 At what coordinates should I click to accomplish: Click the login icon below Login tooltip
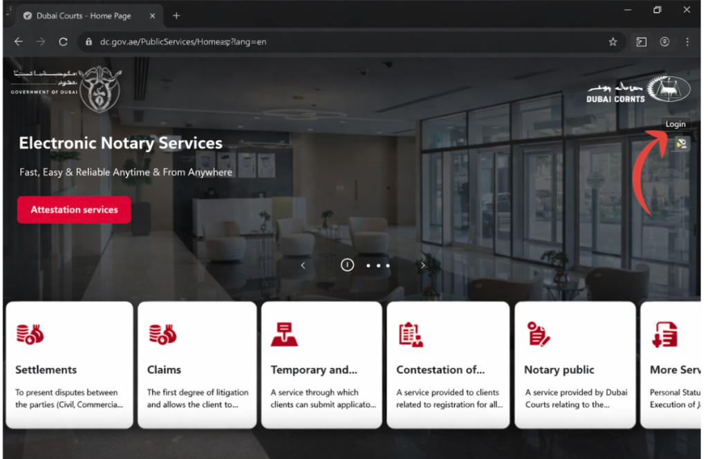point(682,144)
